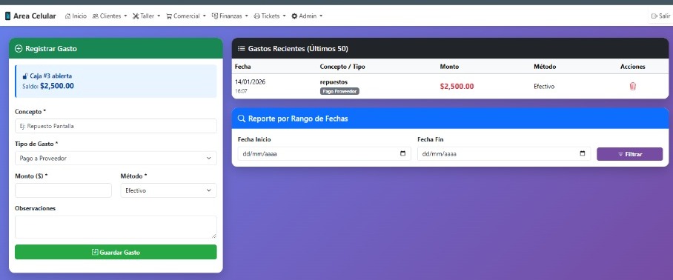Screen dimensions: 673x280
Task: Click the Efectivo cell in the expenses table
Action: tap(544, 86)
